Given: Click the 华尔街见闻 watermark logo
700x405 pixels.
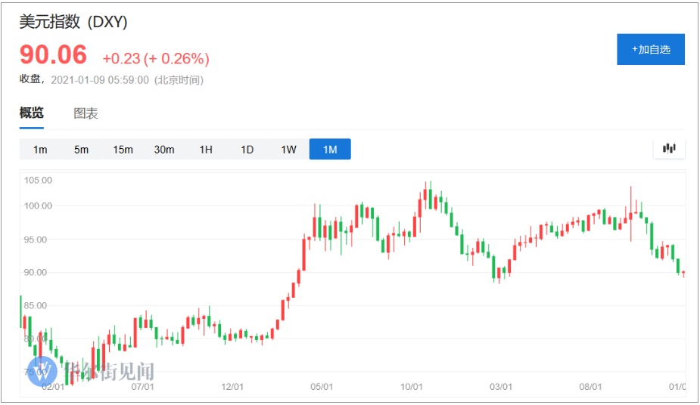Looking at the screenshot, I should (91, 371).
